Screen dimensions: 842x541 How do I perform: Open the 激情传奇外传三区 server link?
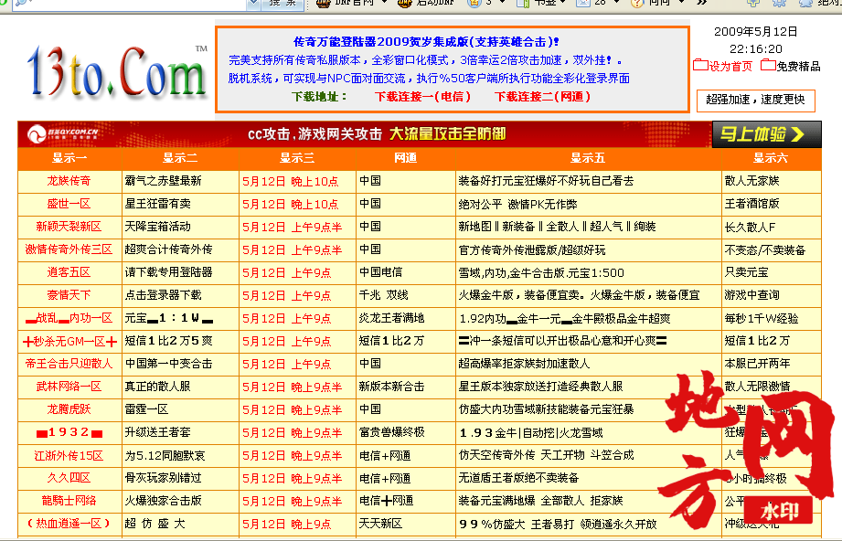point(69,249)
